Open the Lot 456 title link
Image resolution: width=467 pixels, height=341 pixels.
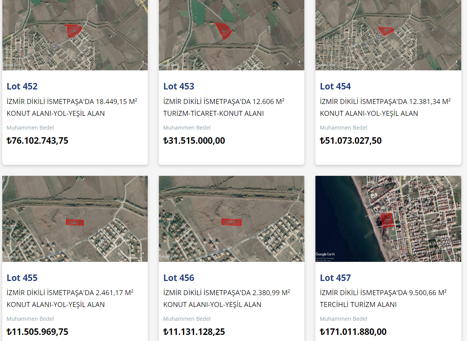pos(179,278)
